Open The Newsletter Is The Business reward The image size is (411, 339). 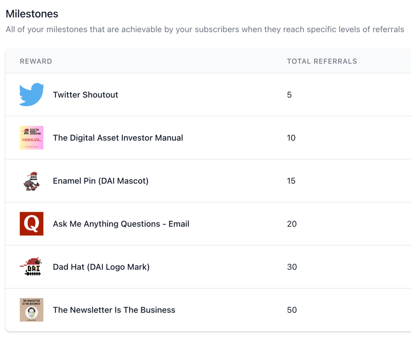coord(114,310)
